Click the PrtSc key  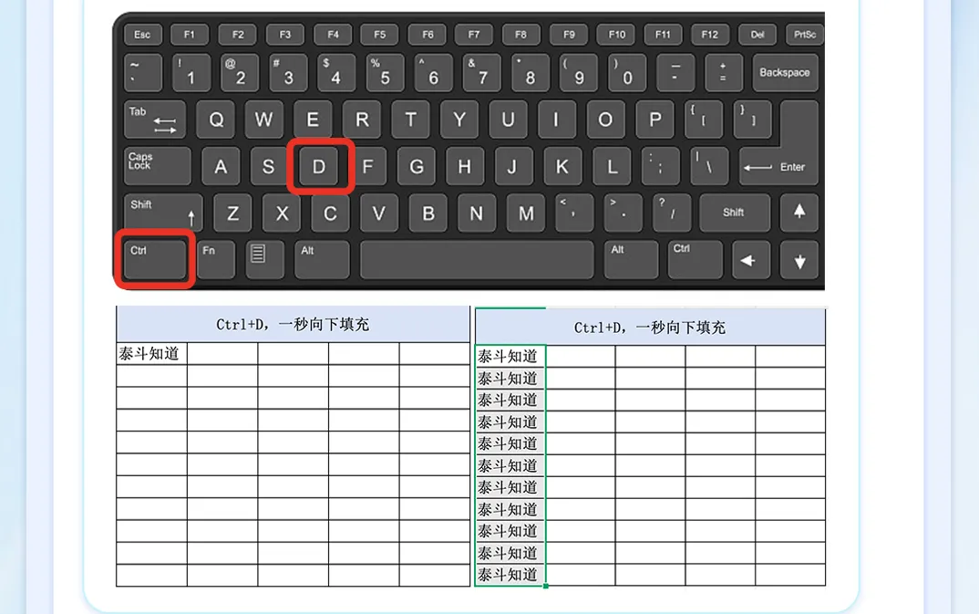[x=805, y=35]
